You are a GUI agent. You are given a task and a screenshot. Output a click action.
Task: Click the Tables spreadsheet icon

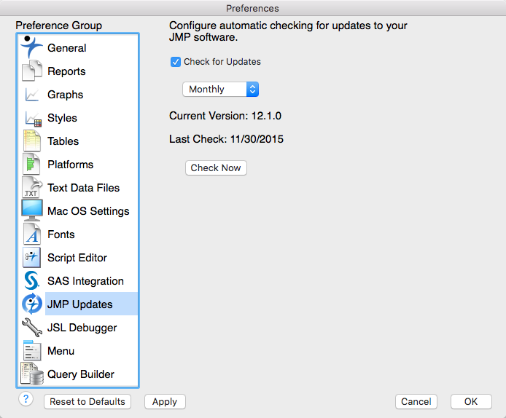coord(32,141)
